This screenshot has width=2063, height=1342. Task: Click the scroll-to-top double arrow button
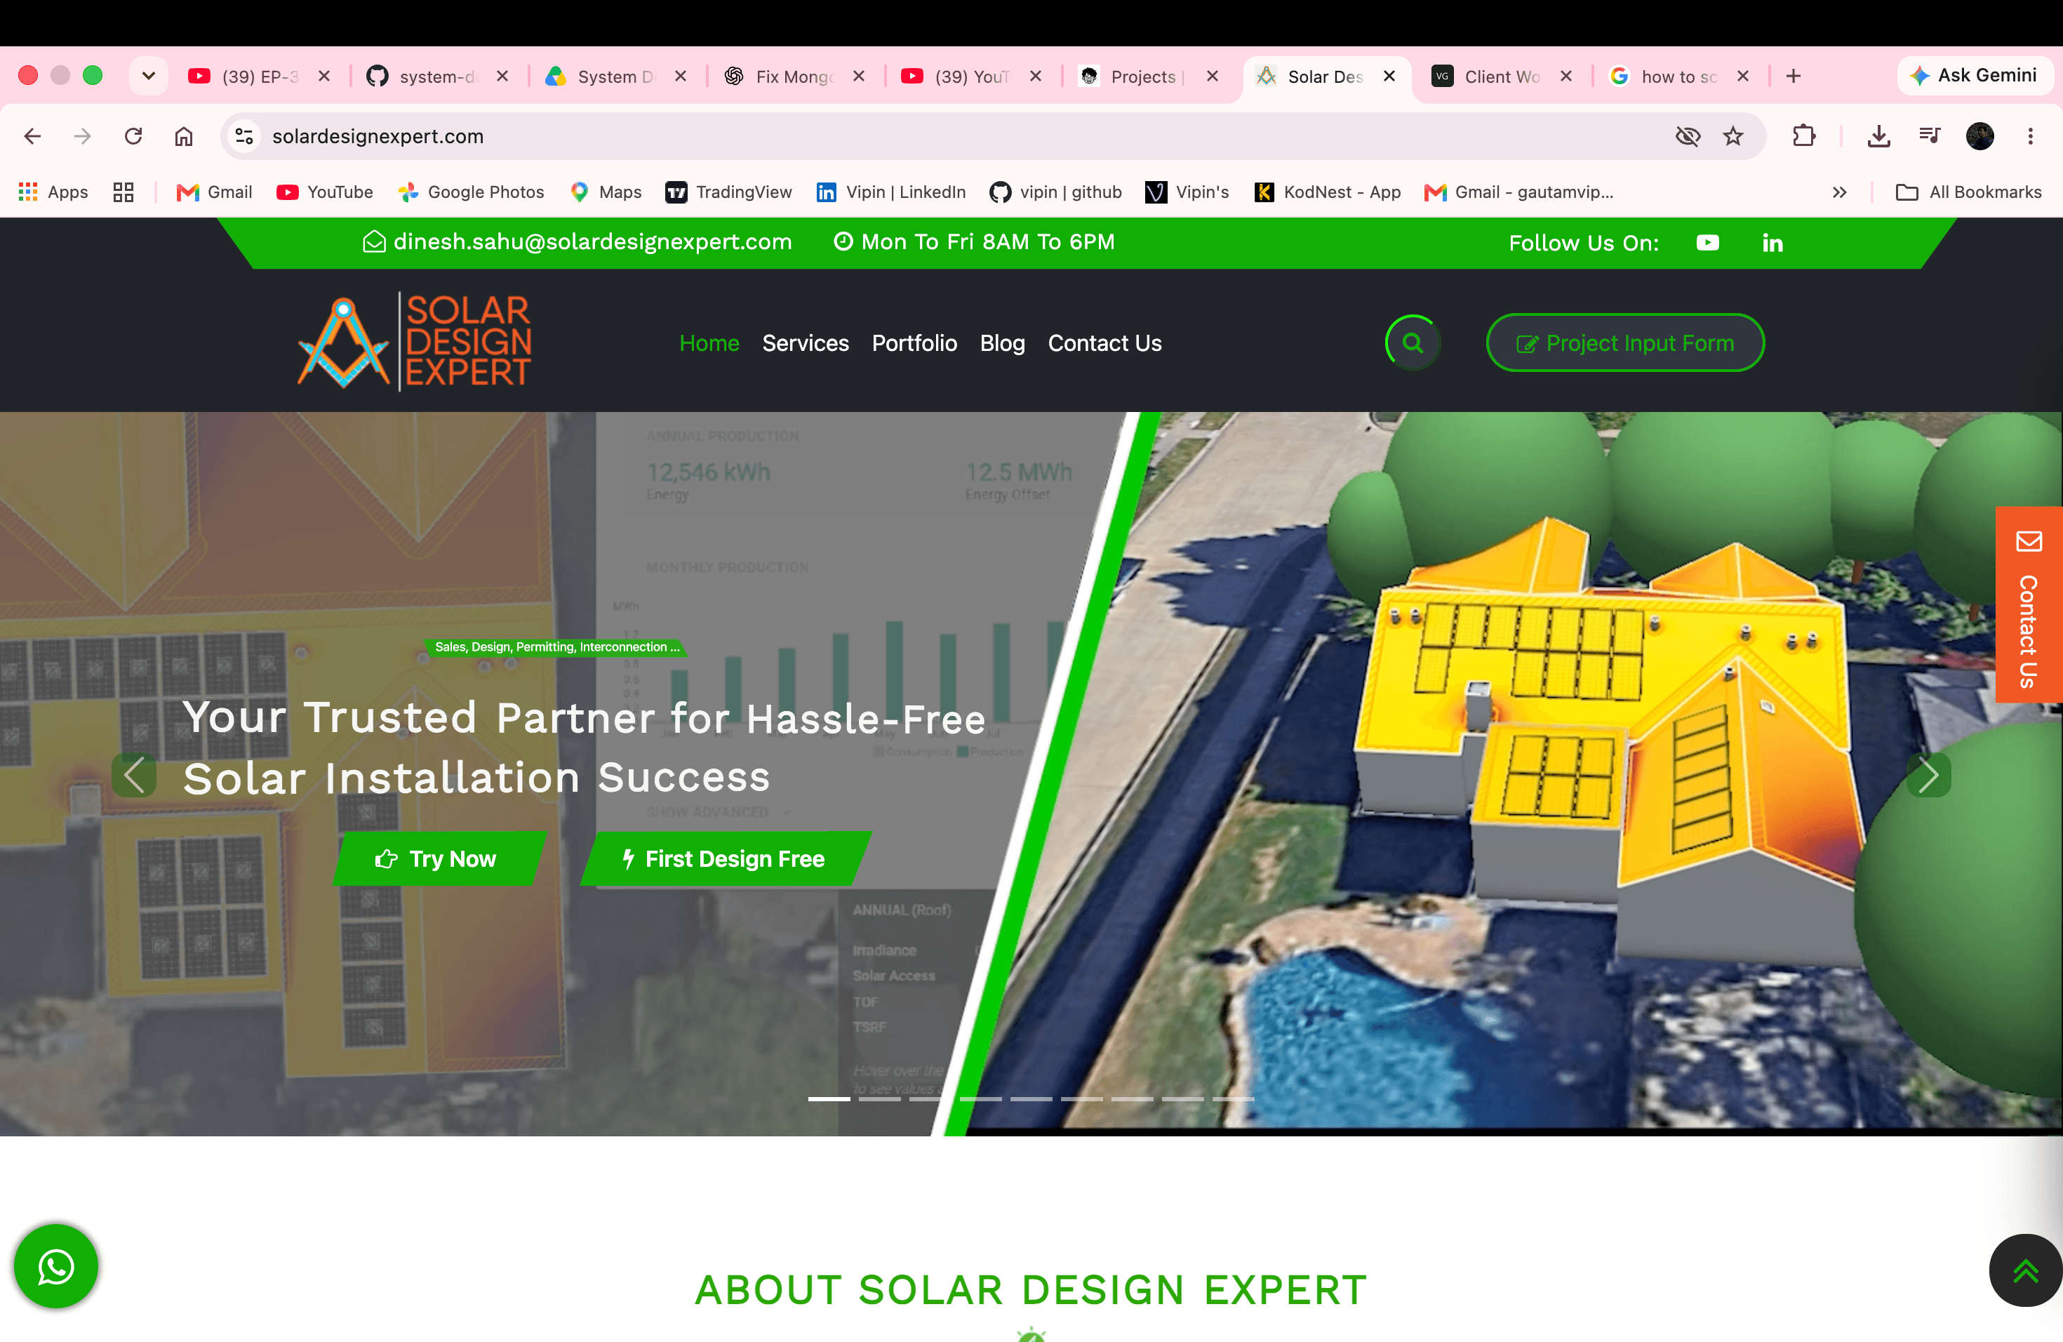pyautogui.click(x=2026, y=1271)
